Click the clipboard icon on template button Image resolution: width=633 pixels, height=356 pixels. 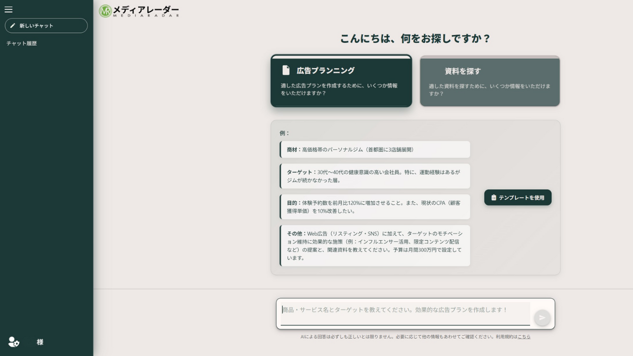[494, 198]
